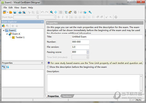Close the Exam Explorer panel
Image resolution: width=146 pixels, height=103 pixels.
(42, 22)
